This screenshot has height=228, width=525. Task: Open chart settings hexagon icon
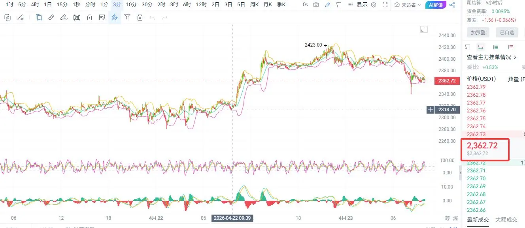click(374, 5)
